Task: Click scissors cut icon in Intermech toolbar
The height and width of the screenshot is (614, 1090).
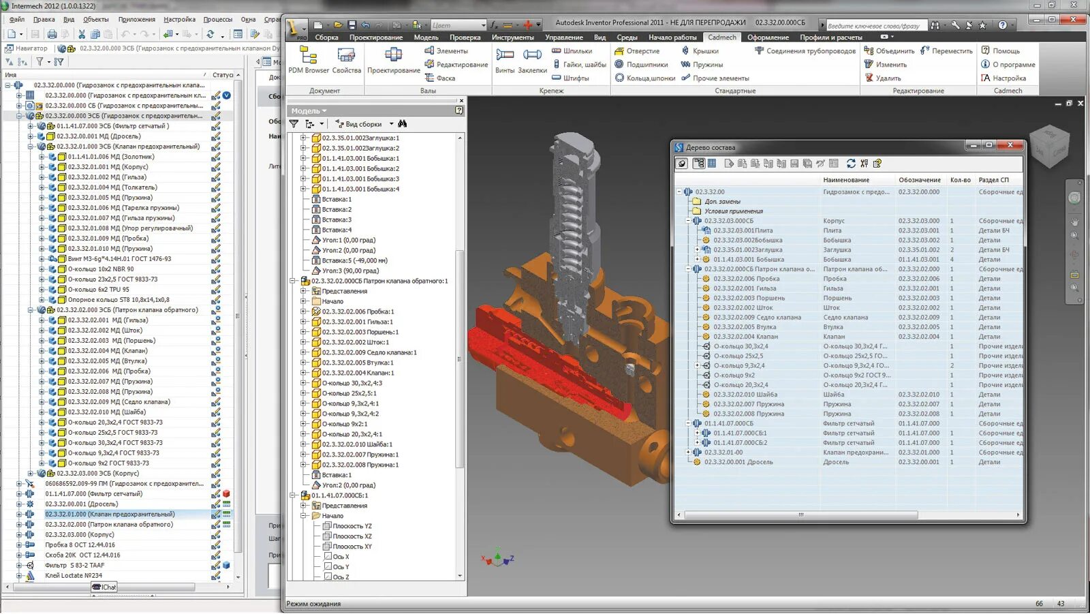Action: click(x=82, y=34)
